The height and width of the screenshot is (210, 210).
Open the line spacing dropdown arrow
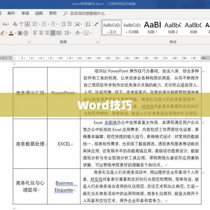point(71,33)
